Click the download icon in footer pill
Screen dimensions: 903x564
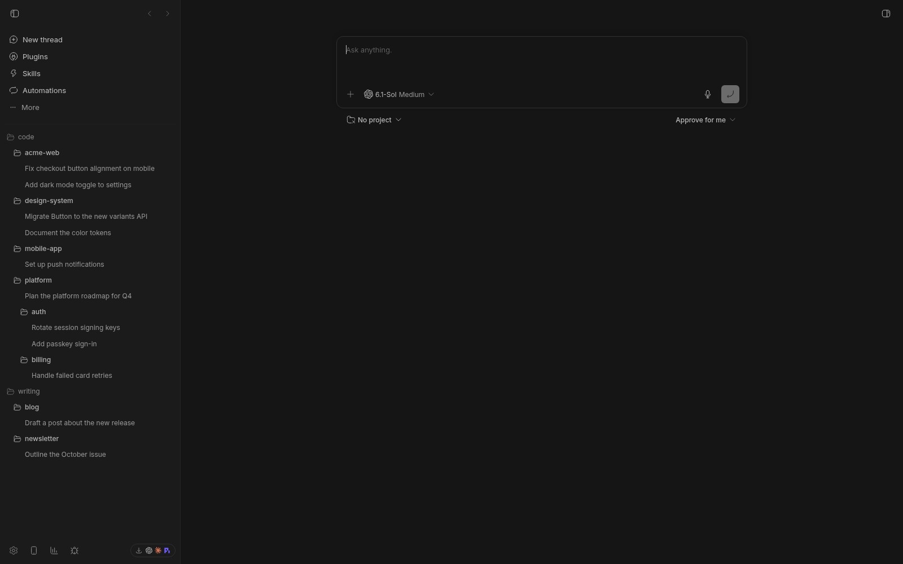139,550
